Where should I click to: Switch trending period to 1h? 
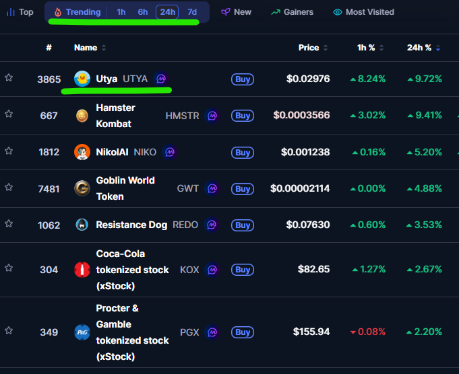(121, 12)
